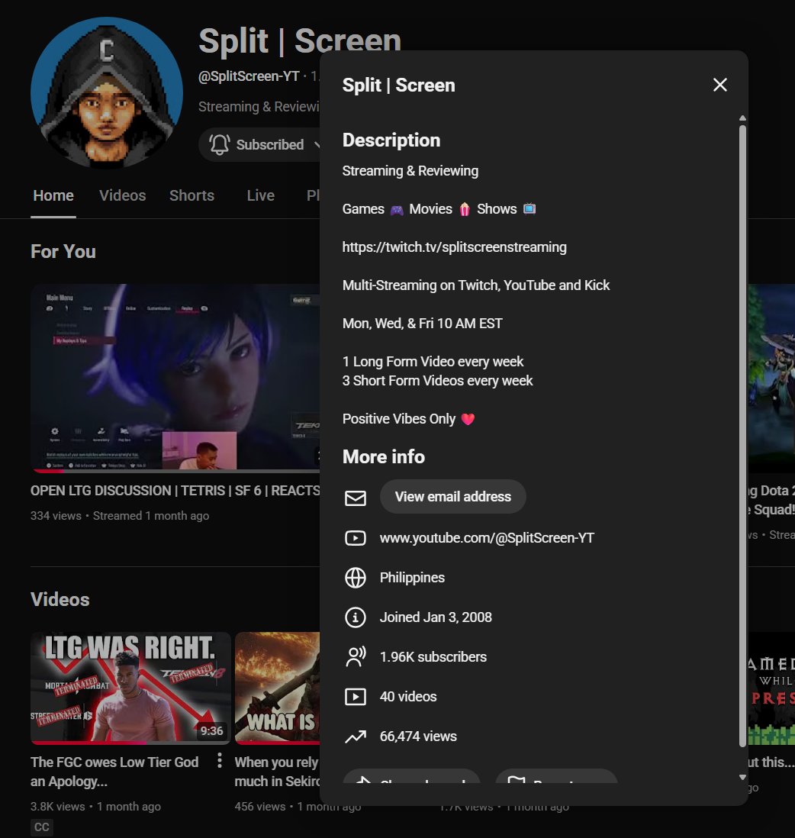Image resolution: width=795 pixels, height=838 pixels.
Task: Click the Games Movies Shows description line
Action: click(439, 209)
